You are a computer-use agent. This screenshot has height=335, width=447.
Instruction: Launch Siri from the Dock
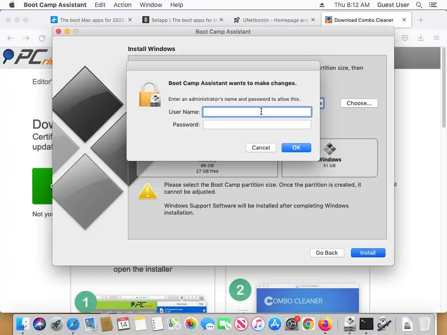(x=39, y=324)
